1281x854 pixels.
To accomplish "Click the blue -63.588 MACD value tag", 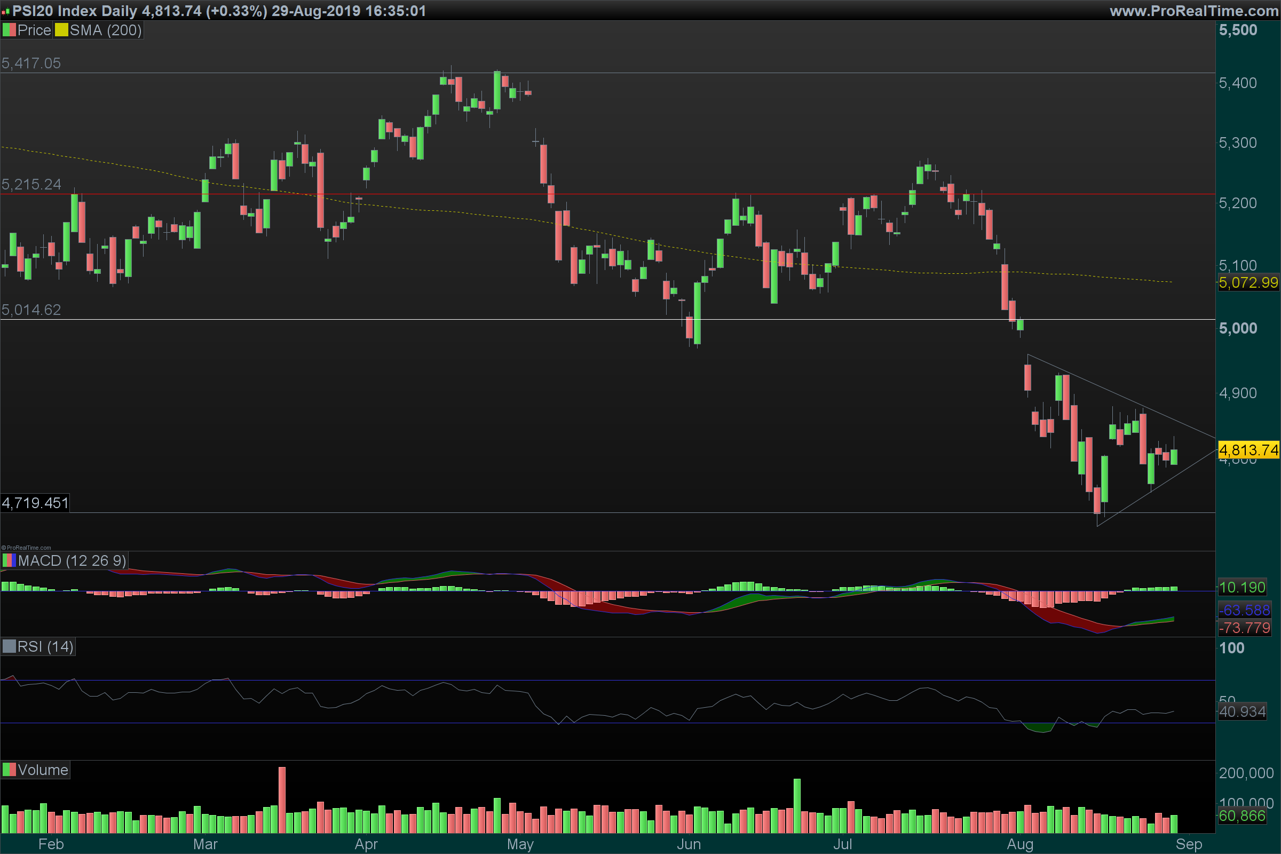I will pyautogui.click(x=1244, y=610).
